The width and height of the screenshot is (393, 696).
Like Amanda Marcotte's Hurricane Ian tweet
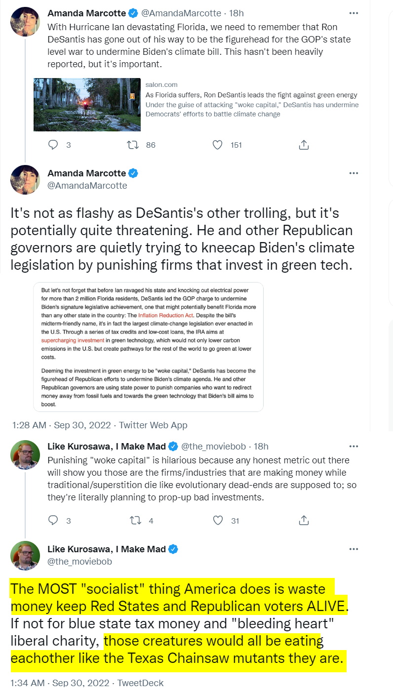(x=217, y=145)
